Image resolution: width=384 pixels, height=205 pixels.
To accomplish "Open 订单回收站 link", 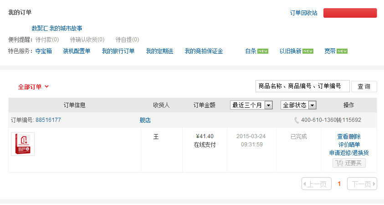I will pyautogui.click(x=303, y=13).
